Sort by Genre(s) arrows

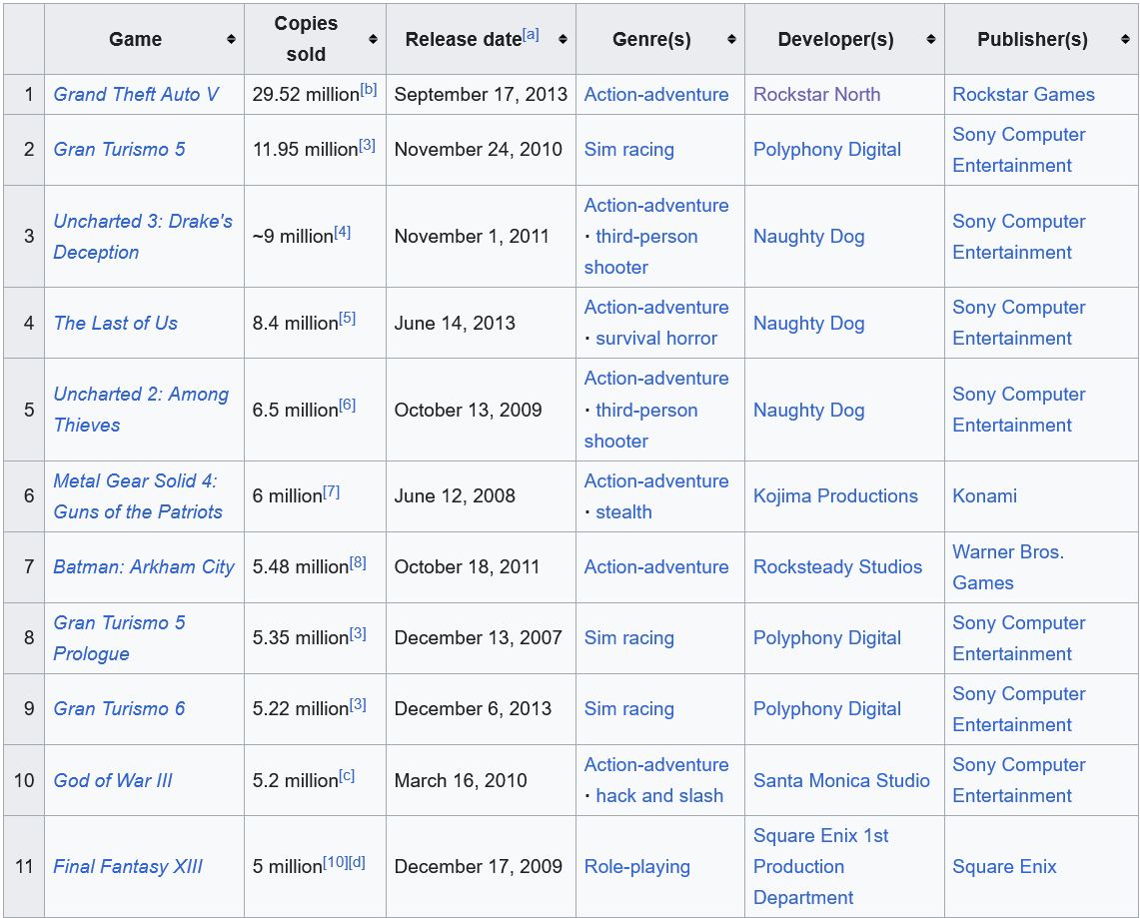[731, 39]
